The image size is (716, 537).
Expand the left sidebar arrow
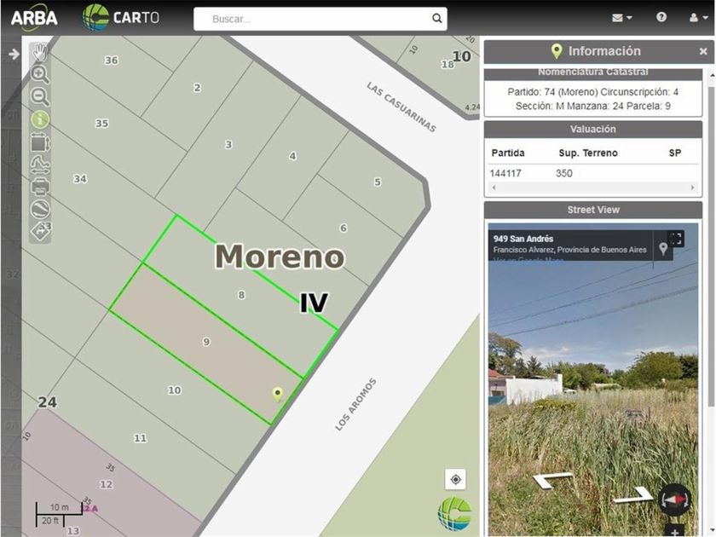tap(14, 55)
